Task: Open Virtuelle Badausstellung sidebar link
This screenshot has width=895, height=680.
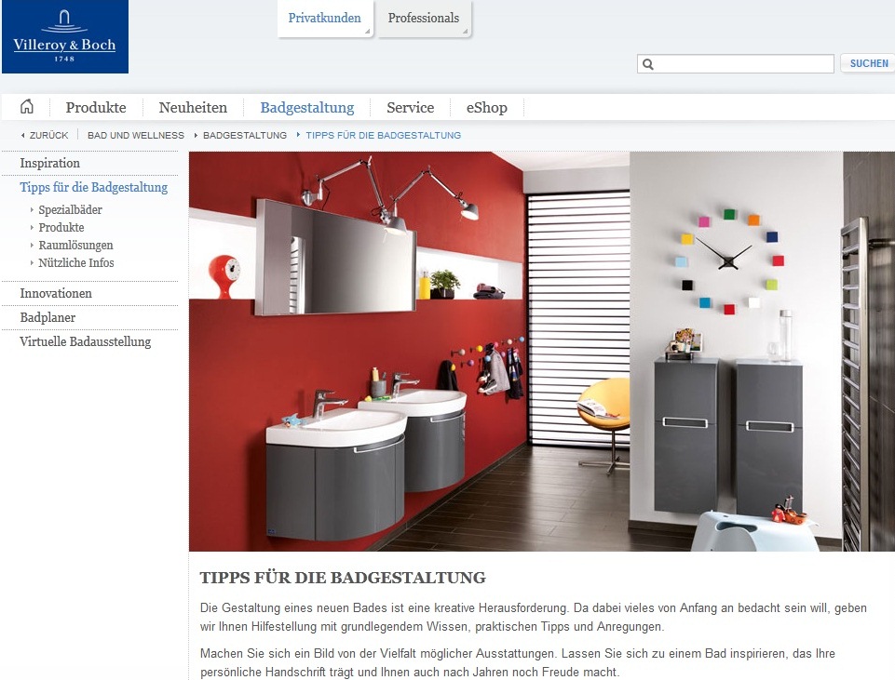Action: coord(86,341)
